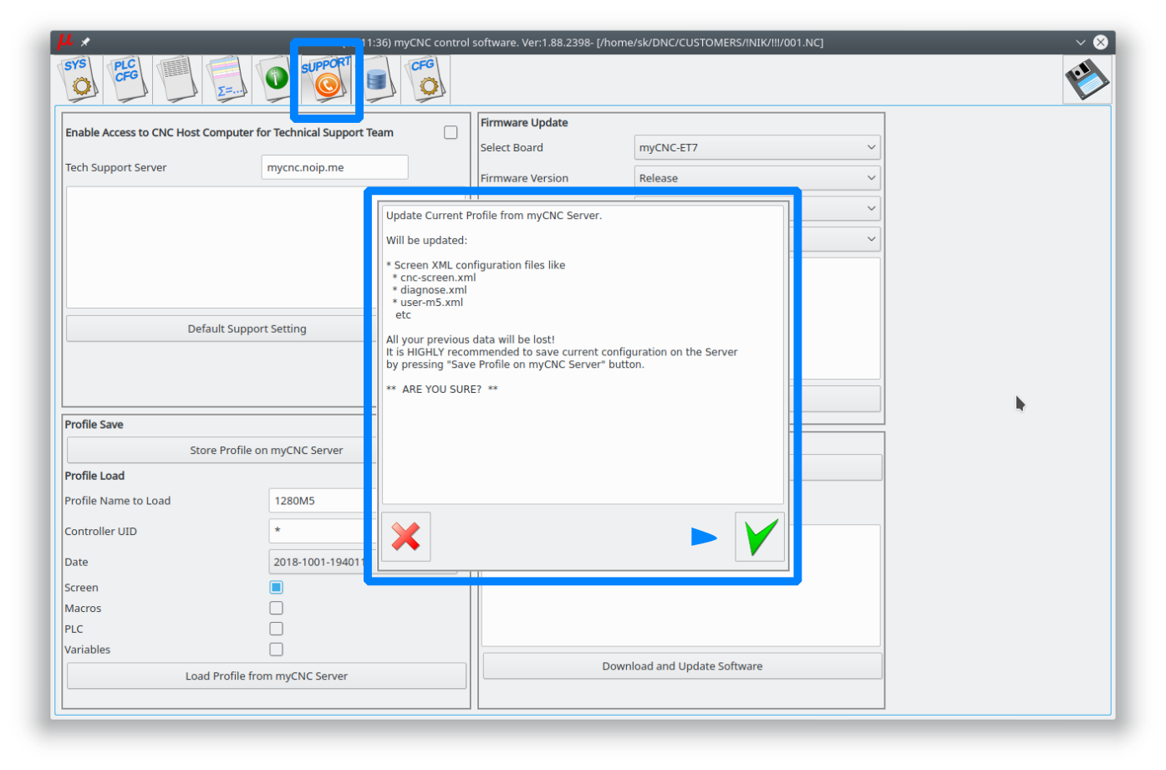The image size is (1166, 770).
Task: Open the formulas sigma document icon
Action: [227, 79]
